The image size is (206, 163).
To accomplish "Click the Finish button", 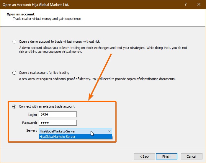I will pyautogui.click(x=166, y=156).
